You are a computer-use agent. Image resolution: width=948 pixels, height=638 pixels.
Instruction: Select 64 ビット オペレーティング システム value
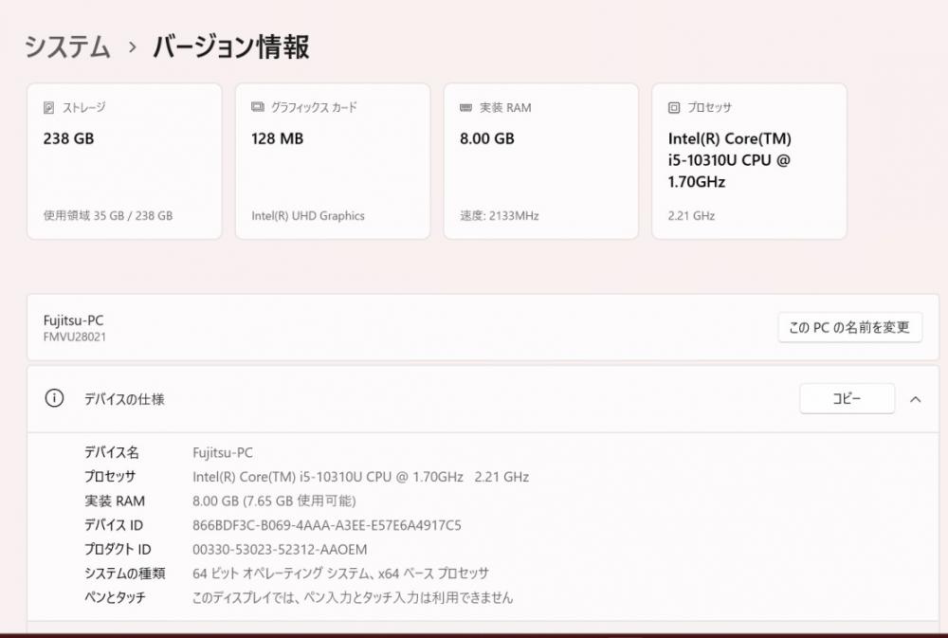(340, 574)
